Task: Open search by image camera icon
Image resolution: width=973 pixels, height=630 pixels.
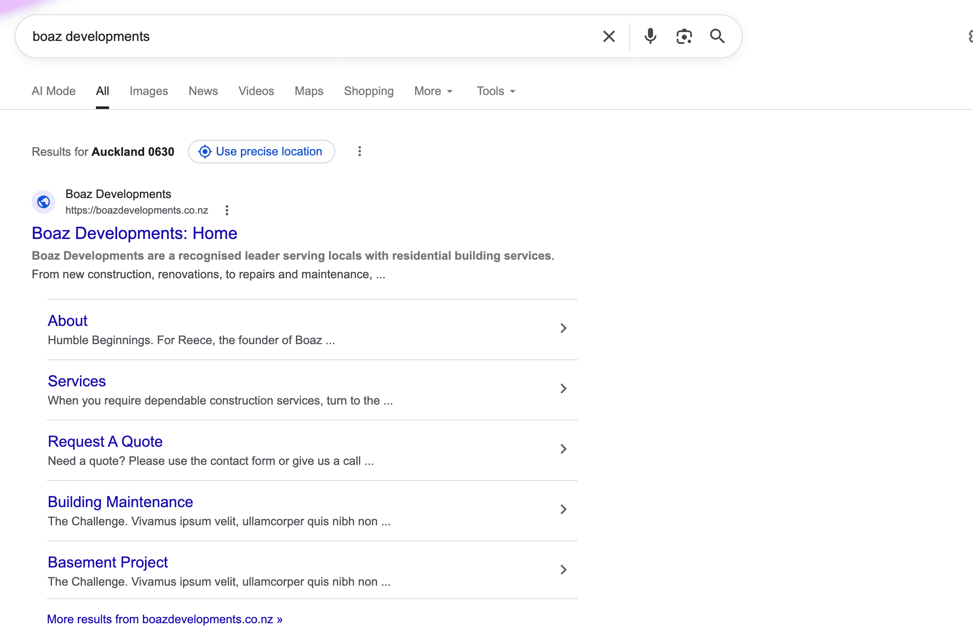Action: [x=684, y=36]
